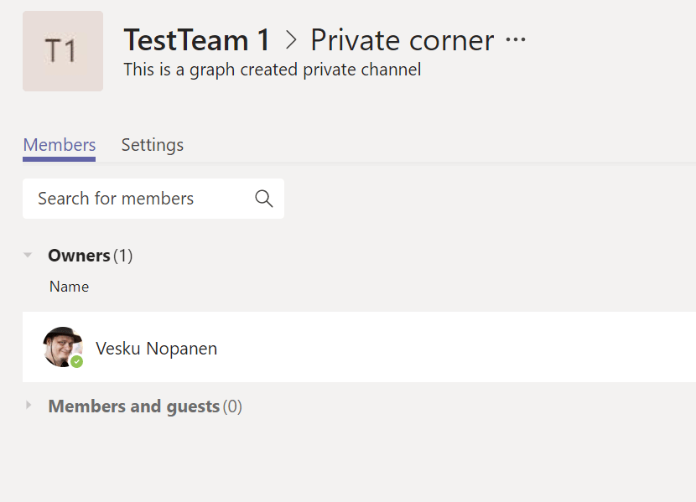Click Vesku Nopanen's profile photo
The height and width of the screenshot is (502, 696).
tap(62, 346)
